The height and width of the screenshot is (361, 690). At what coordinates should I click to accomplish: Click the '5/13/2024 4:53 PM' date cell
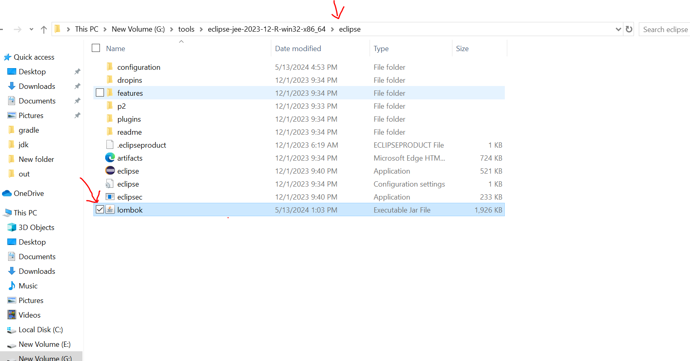[306, 67]
